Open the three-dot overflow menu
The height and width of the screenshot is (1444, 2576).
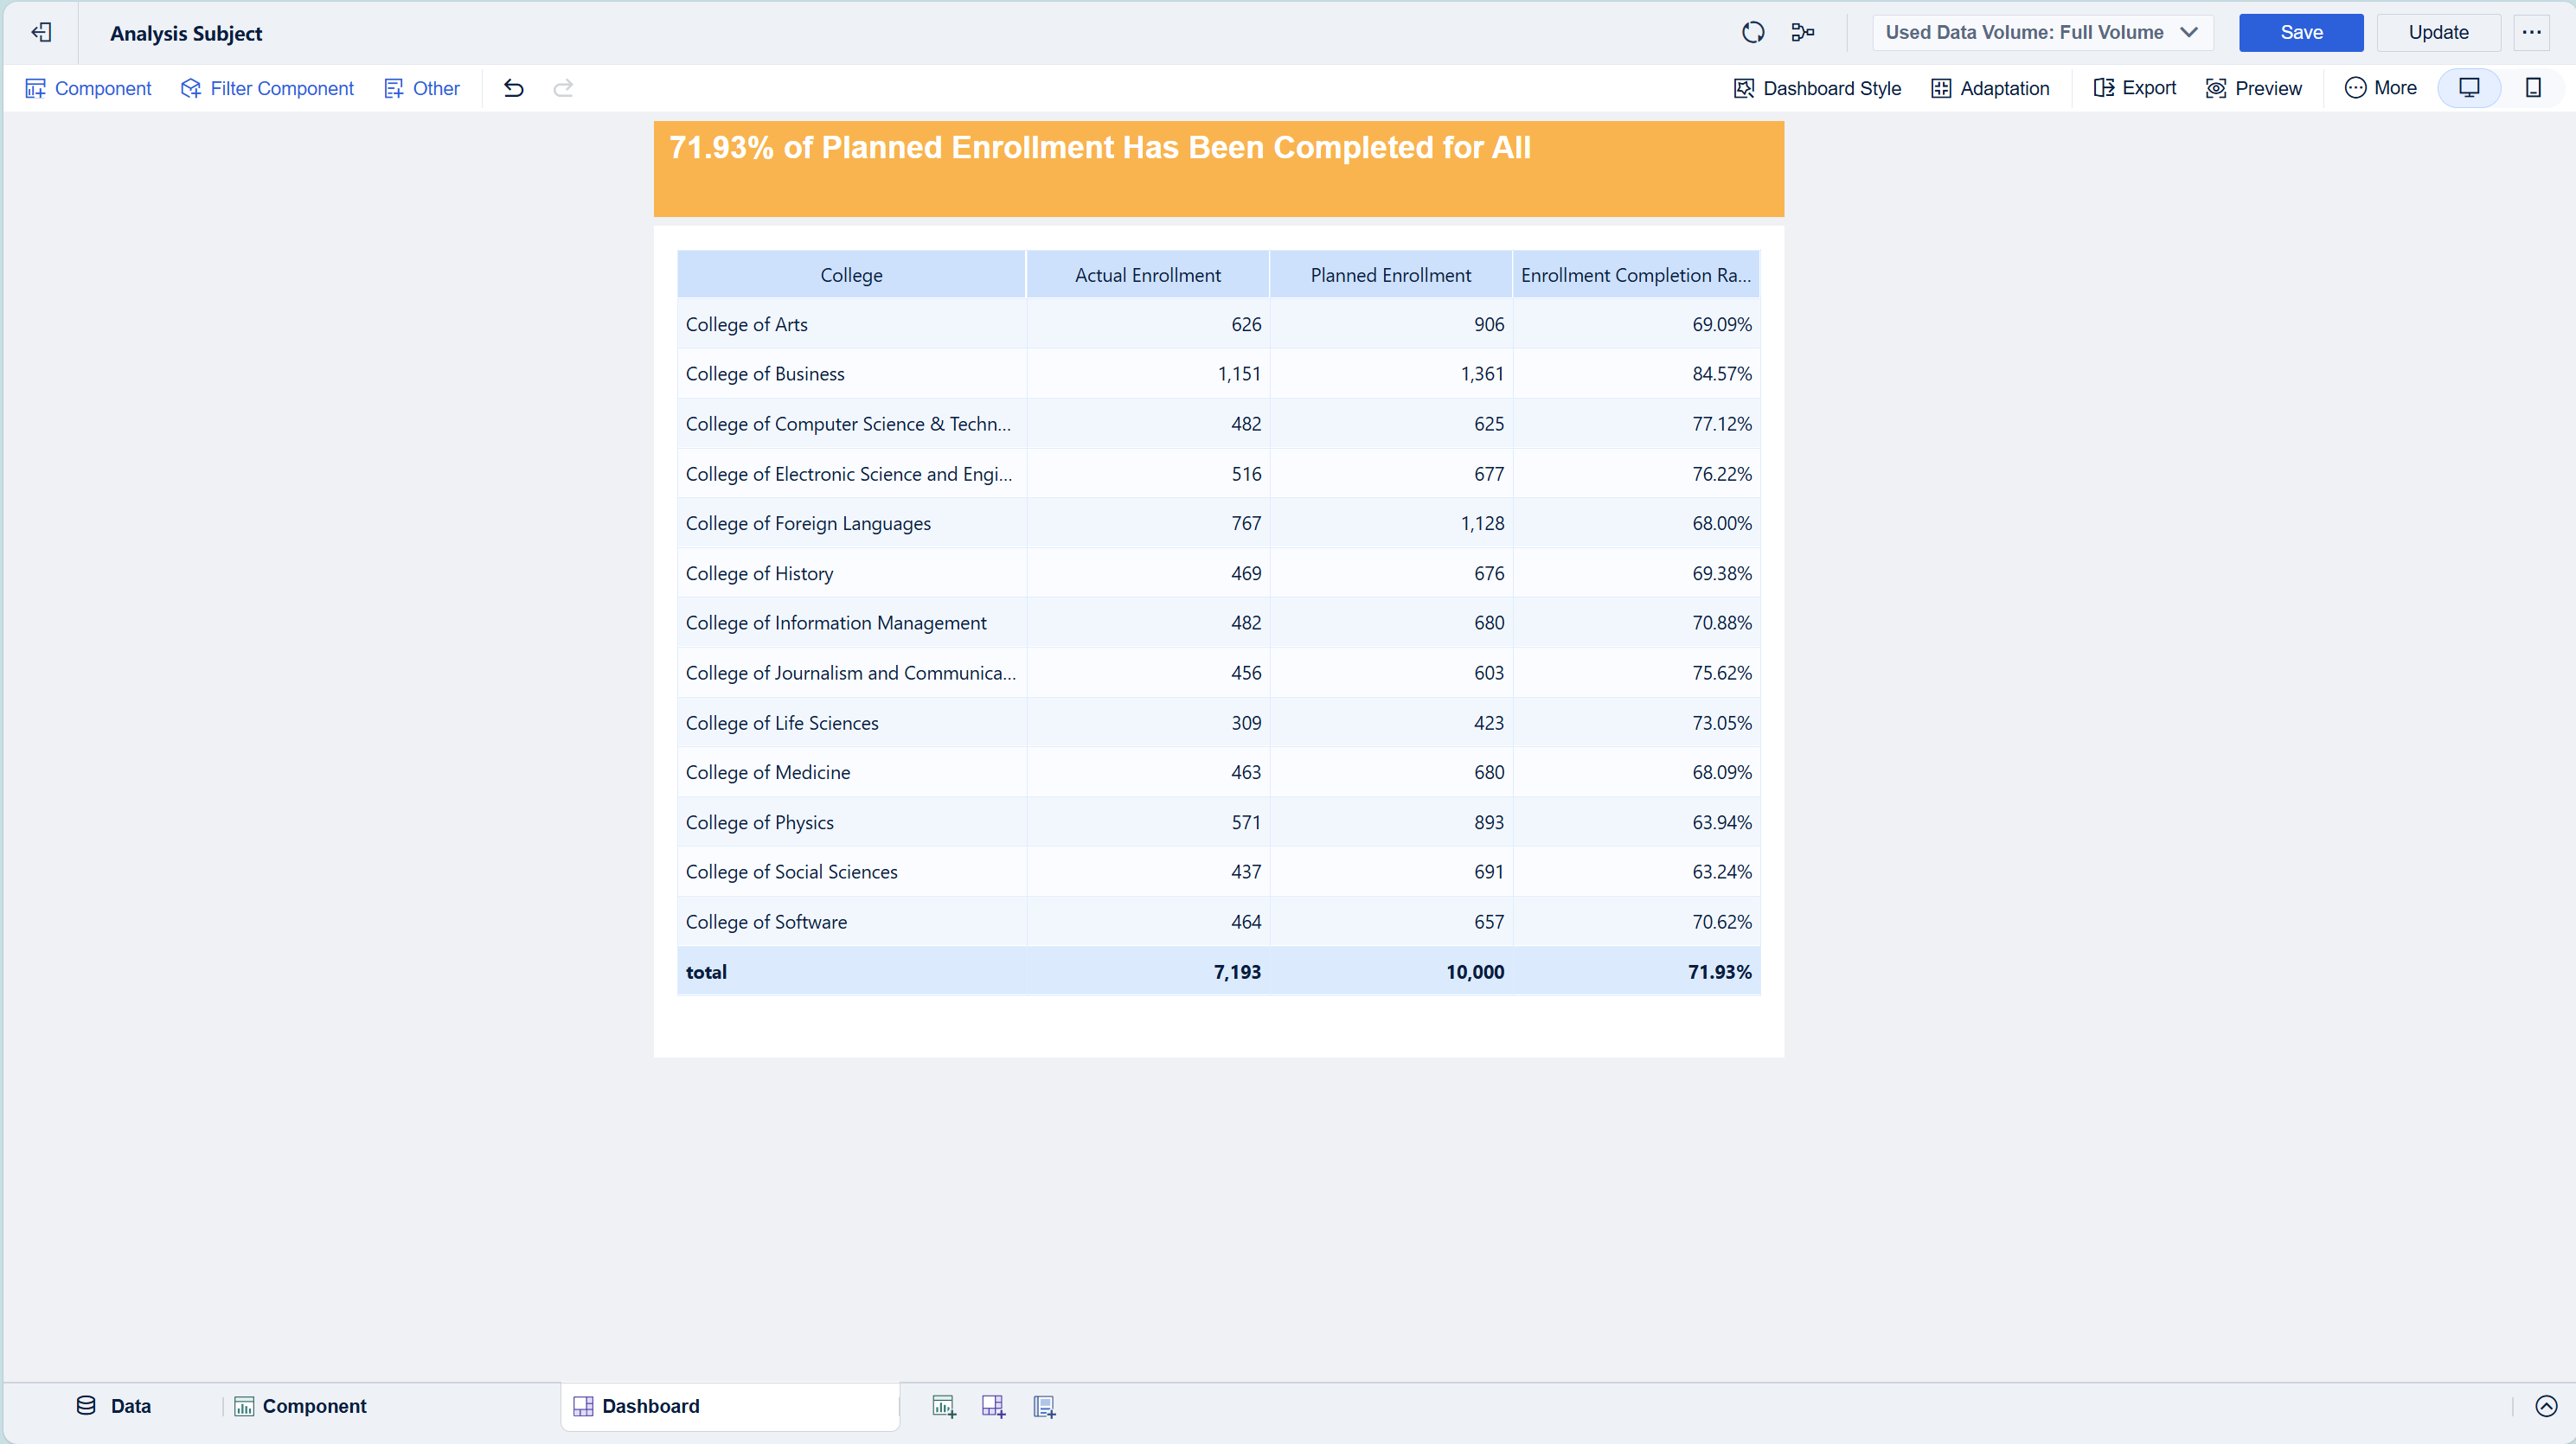[x=2531, y=33]
